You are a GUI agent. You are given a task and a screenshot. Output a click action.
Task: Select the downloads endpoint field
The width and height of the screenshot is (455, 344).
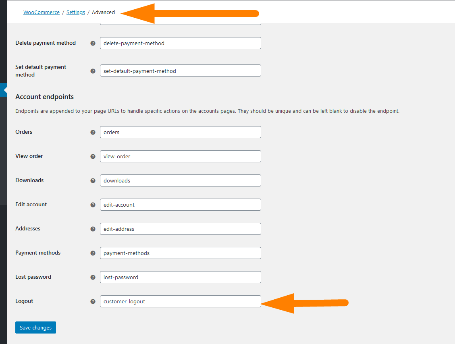[x=181, y=180]
